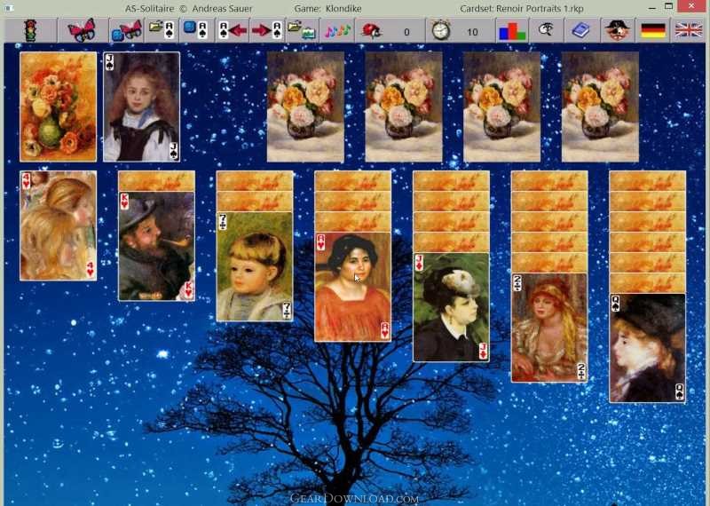Image resolution: width=710 pixels, height=506 pixels.
Task: Select the 2 of clubs card
Action: [x=549, y=328]
